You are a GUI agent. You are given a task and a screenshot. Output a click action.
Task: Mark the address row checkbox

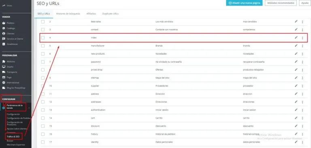[43, 94]
